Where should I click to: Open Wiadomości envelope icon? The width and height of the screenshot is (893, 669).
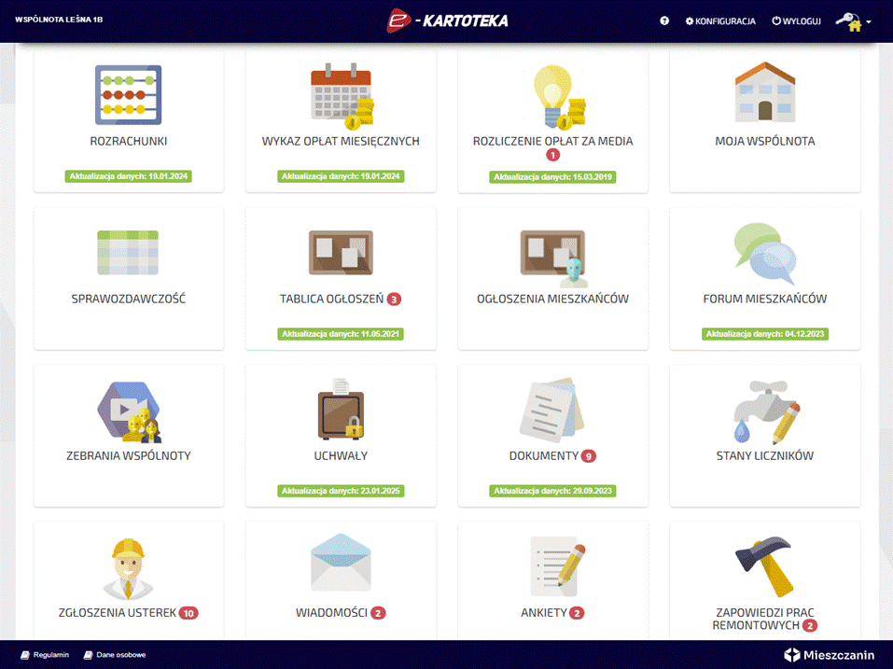click(x=341, y=563)
